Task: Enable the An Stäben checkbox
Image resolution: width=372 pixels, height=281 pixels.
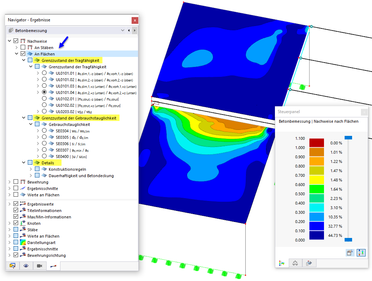Action: (x=23, y=47)
